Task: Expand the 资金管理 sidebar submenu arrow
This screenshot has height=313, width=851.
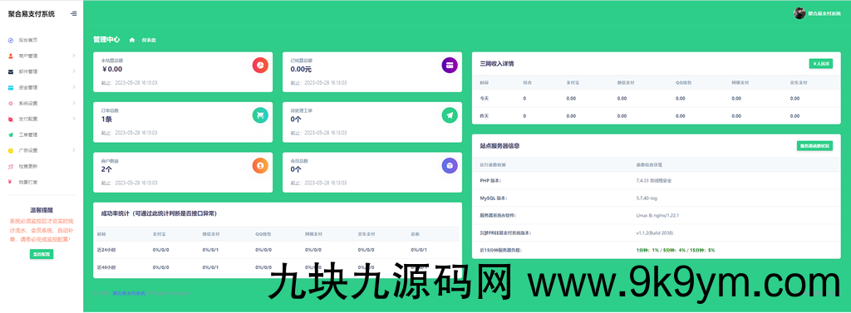Action: [74, 87]
